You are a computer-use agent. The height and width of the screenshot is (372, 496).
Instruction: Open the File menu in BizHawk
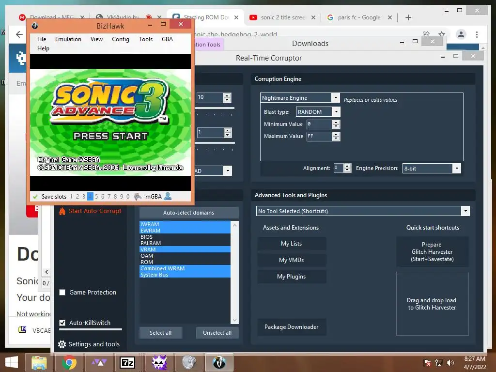(x=42, y=39)
